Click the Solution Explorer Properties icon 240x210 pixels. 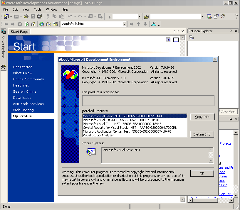click(191, 37)
